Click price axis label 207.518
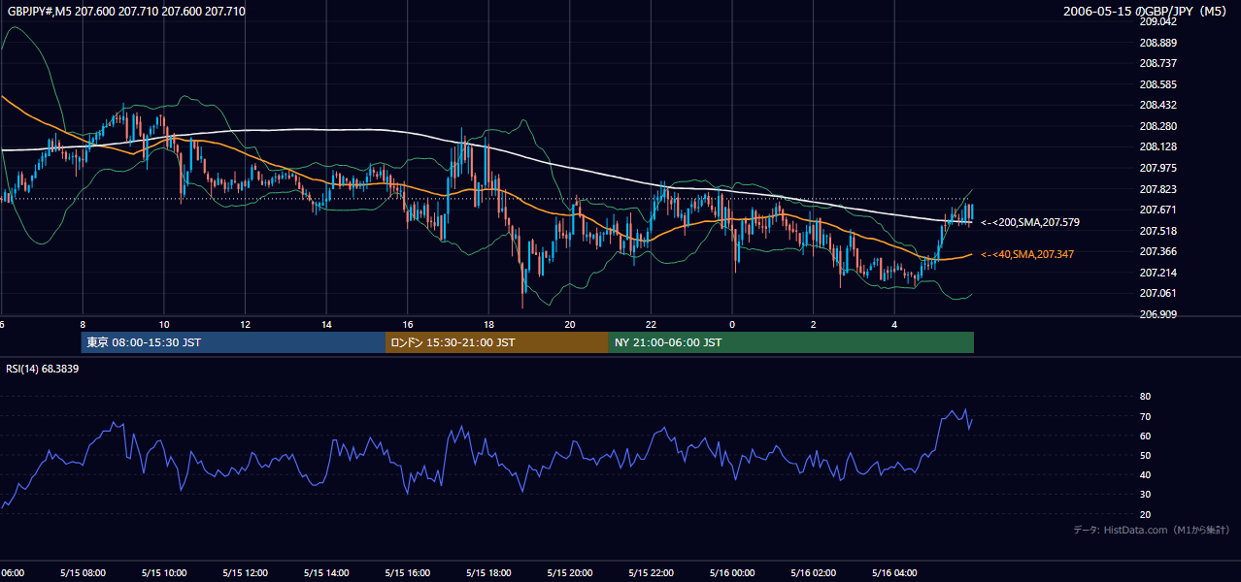The height and width of the screenshot is (582, 1241). click(x=1157, y=231)
